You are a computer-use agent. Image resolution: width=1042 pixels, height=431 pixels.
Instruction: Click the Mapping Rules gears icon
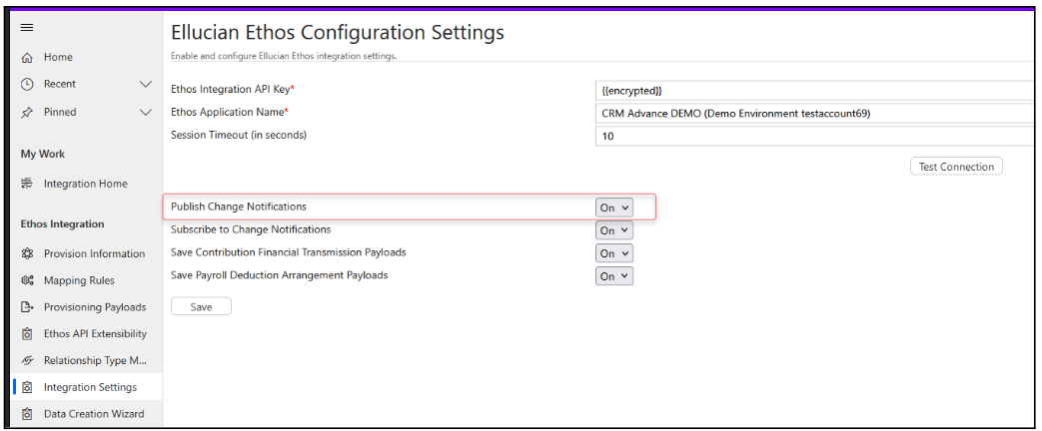click(27, 280)
